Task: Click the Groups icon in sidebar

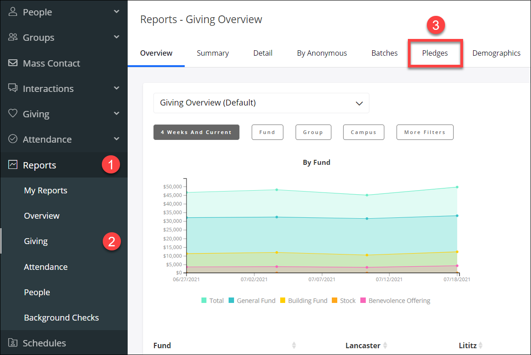Action: point(13,37)
